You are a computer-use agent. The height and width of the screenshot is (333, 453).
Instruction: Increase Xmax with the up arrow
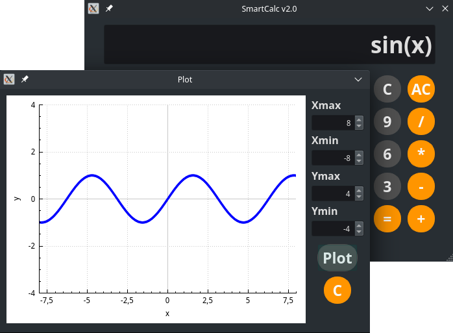359,119
